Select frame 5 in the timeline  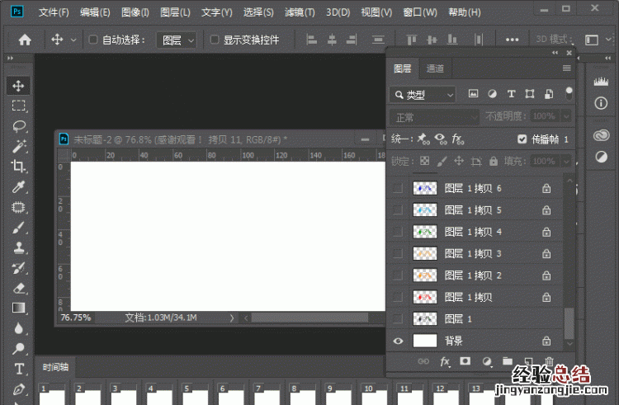[194, 395]
